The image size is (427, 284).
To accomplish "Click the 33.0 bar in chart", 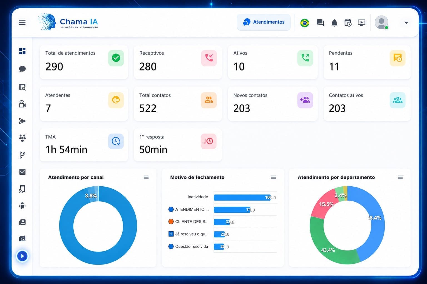I will click(222, 222).
